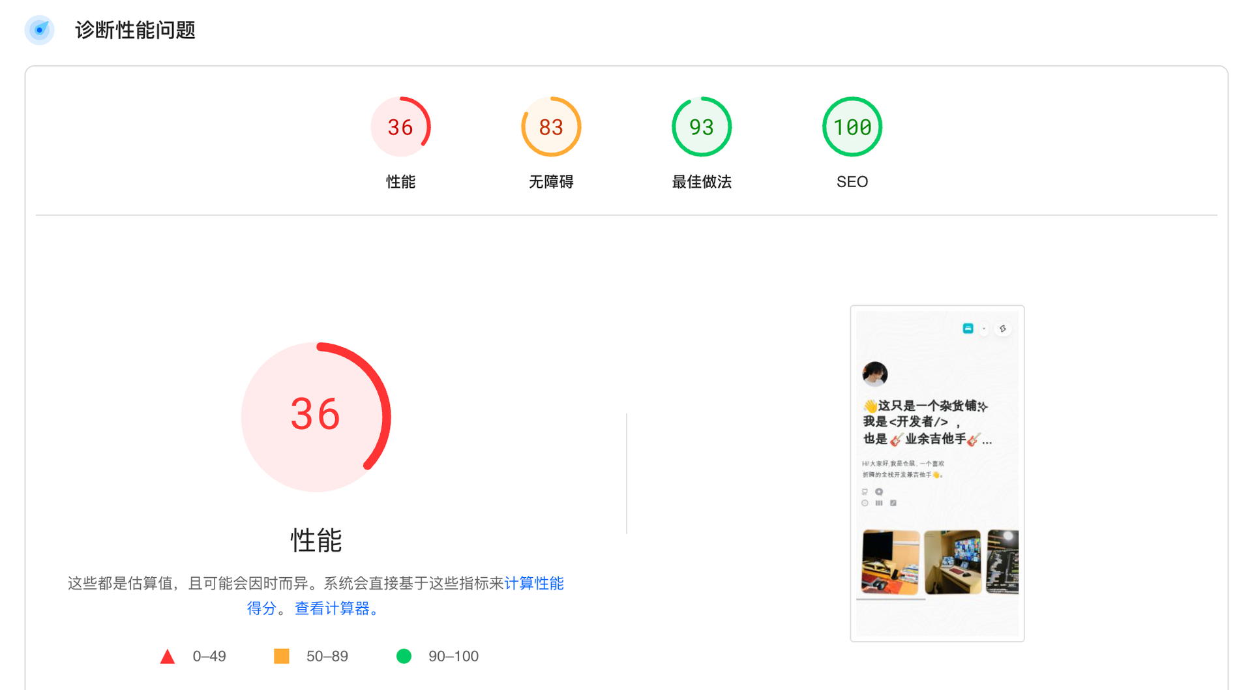
Task: Click the first desk photo in preview
Action: click(890, 562)
